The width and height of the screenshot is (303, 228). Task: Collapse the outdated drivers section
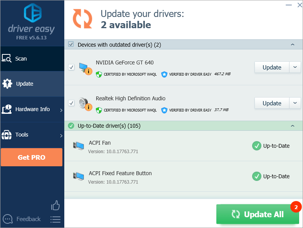click(293, 45)
